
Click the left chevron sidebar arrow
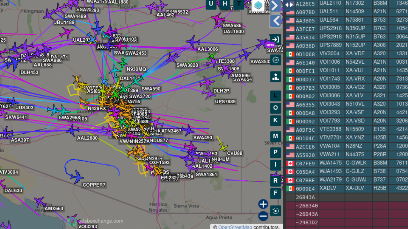click(x=275, y=21)
